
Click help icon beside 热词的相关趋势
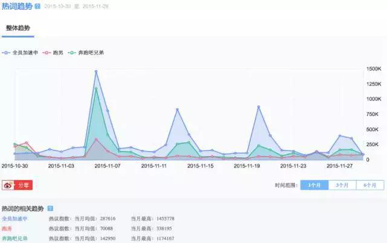[50, 209]
